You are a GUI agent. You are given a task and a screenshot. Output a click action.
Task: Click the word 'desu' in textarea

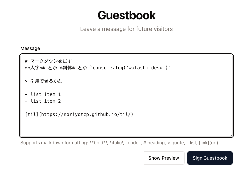click(x=157, y=68)
